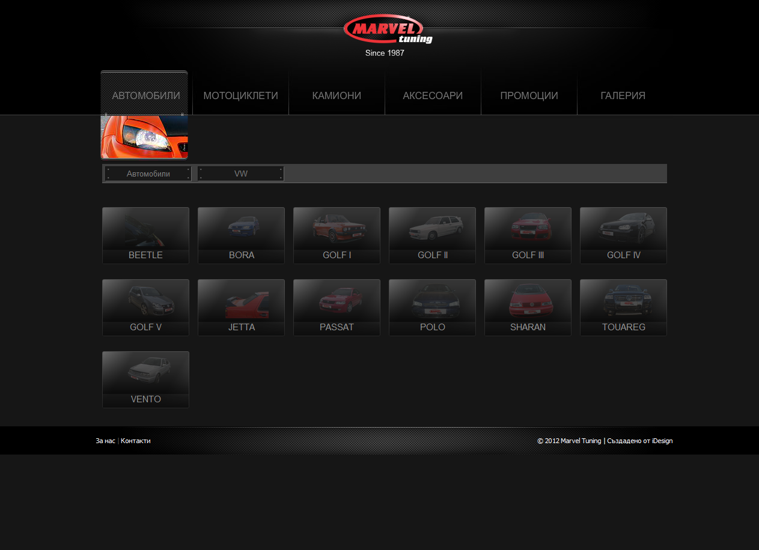Open the BEETLE model card

point(145,235)
